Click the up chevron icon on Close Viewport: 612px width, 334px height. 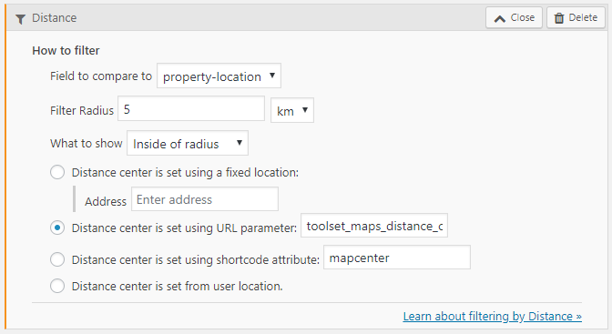pos(500,18)
